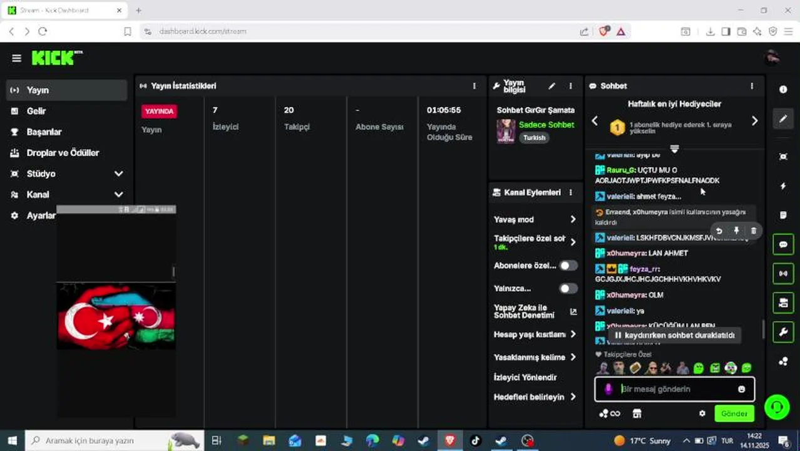Send the message with Gönder button
800x451 pixels.
click(734, 413)
